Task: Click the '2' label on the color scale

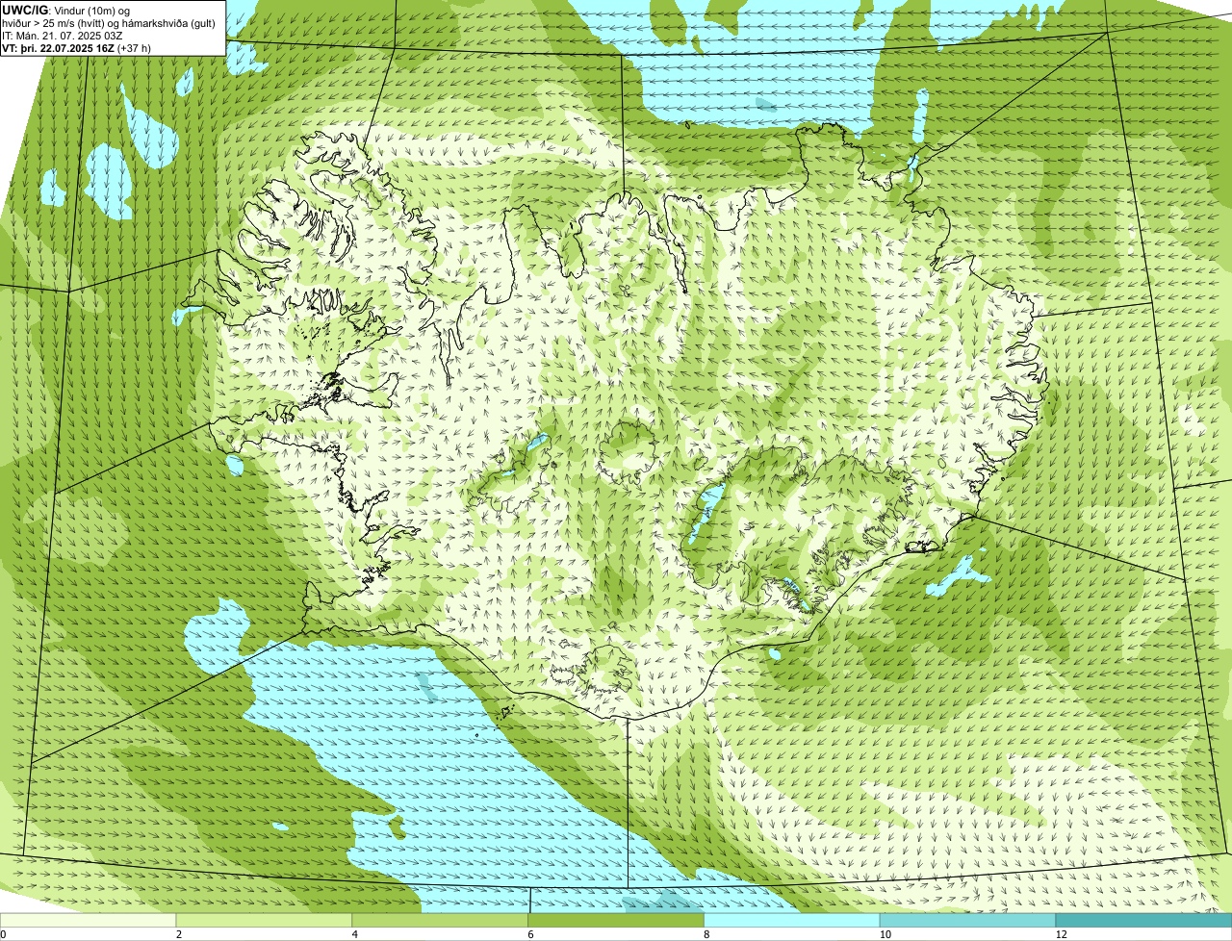Action: point(178,934)
